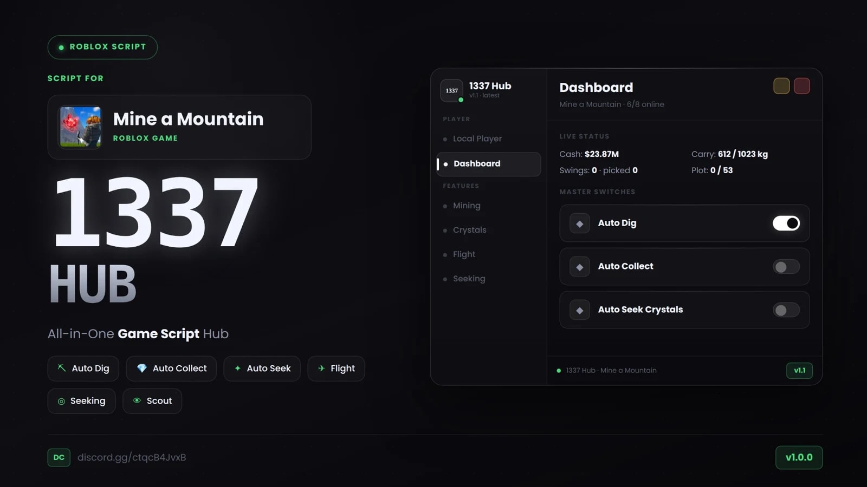Click the Auto Dig feature chip
Screen dimensions: 867x487
[83, 368]
